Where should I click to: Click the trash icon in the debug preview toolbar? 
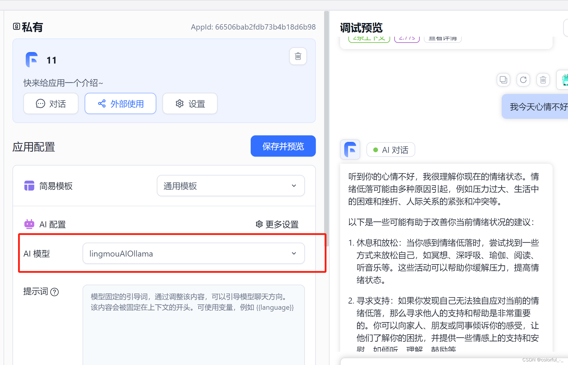coord(543,80)
